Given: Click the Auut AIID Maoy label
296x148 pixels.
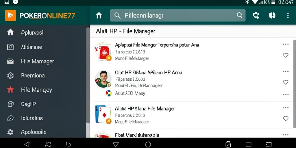Looking at the screenshot, I should [x=130, y=93].
